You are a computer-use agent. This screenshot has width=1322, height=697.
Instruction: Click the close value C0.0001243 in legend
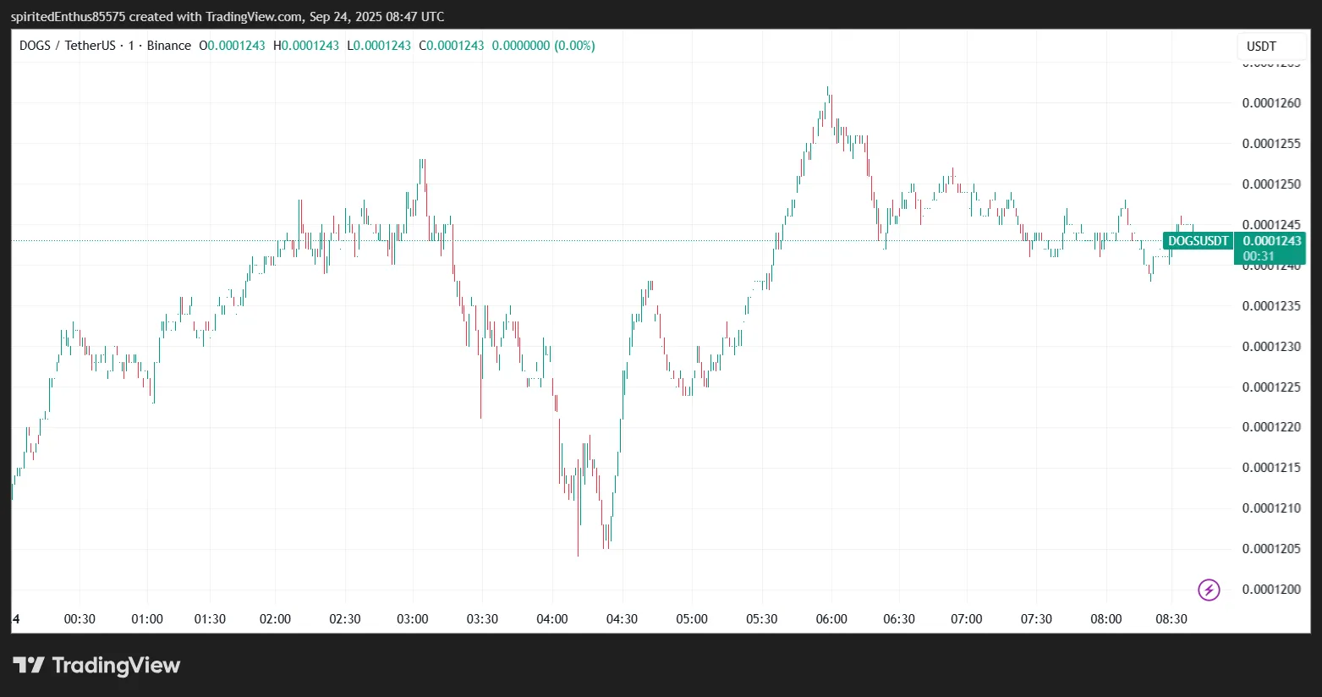click(452, 46)
